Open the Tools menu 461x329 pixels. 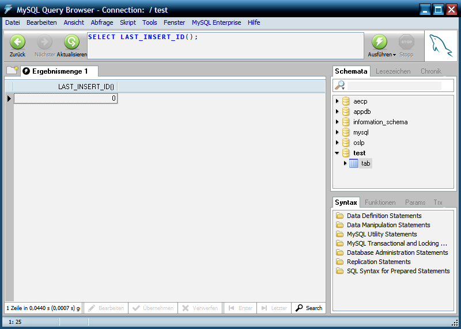(x=150, y=22)
